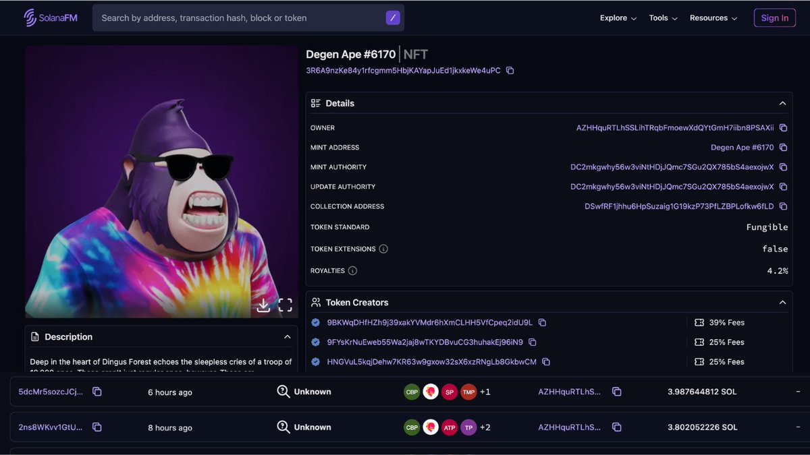
Task: Click the ticket icon beside 39% Fees
Action: (700, 322)
